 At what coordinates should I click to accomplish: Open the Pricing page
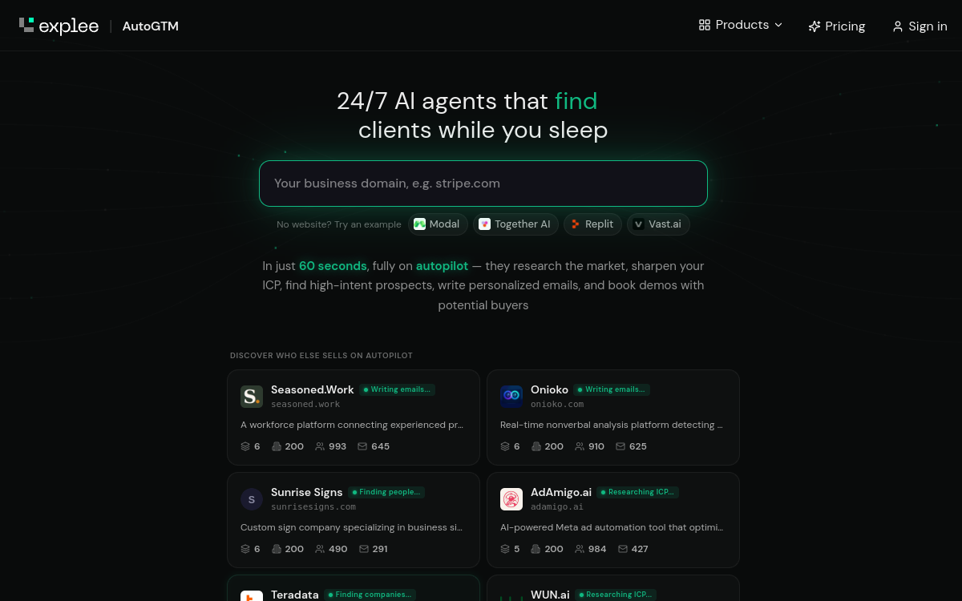[837, 26]
